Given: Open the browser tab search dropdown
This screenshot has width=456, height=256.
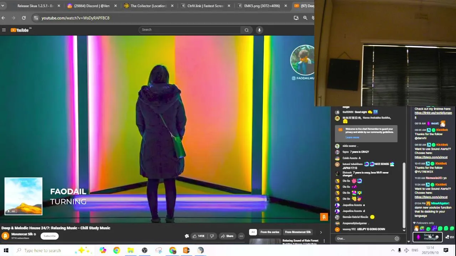Looking at the screenshot, I should coord(2,6).
